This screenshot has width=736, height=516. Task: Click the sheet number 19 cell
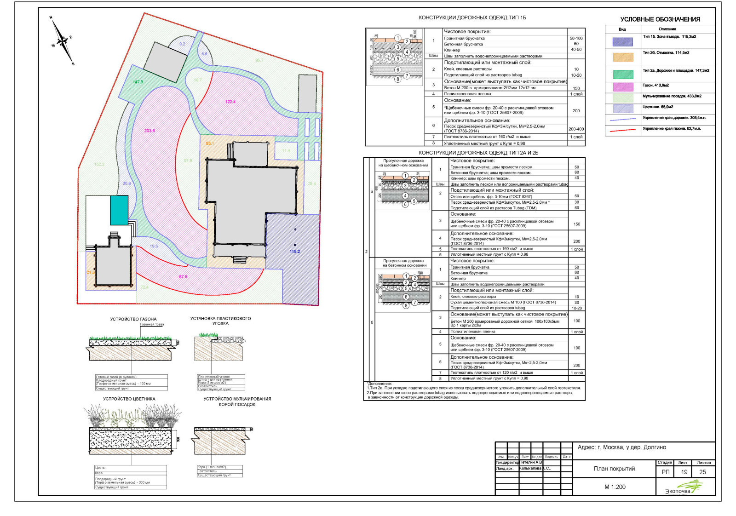(x=684, y=472)
